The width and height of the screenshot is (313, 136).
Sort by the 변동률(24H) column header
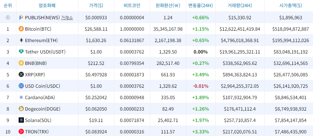[x=201, y=6]
